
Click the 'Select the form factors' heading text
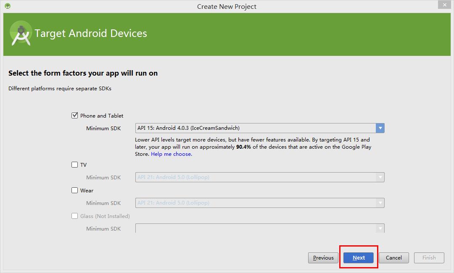click(x=83, y=73)
